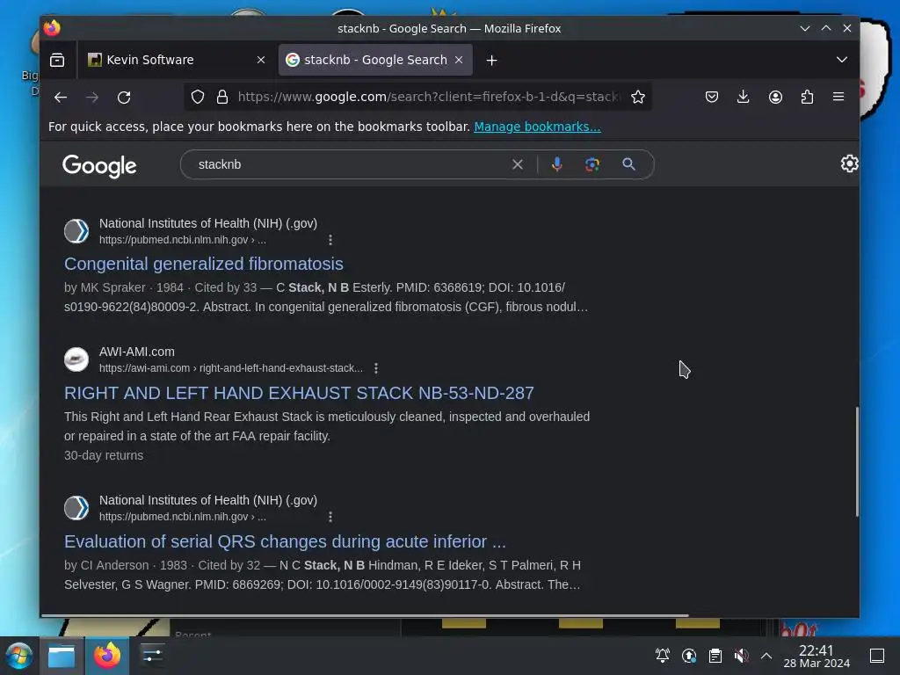
Task: Open options for AWI-AMI result
Action: 376,368
